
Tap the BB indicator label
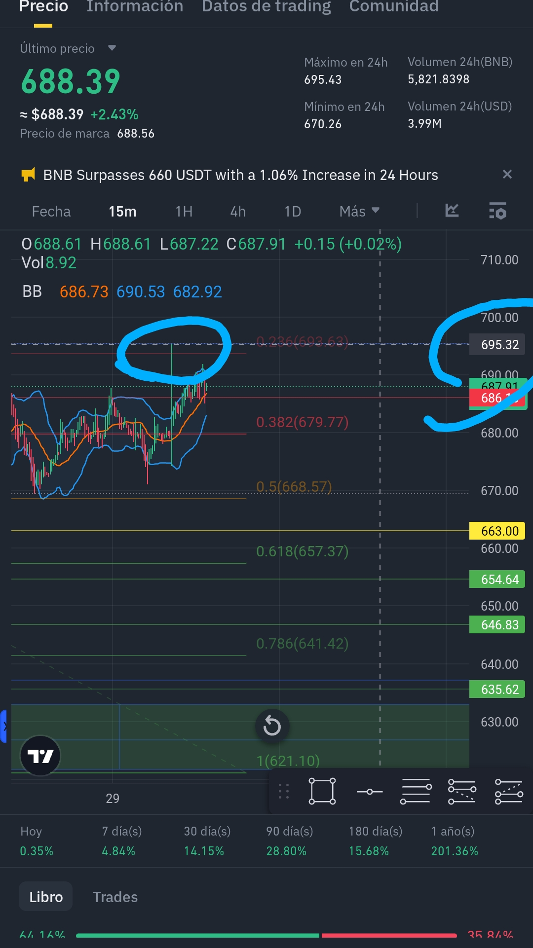coord(32,292)
